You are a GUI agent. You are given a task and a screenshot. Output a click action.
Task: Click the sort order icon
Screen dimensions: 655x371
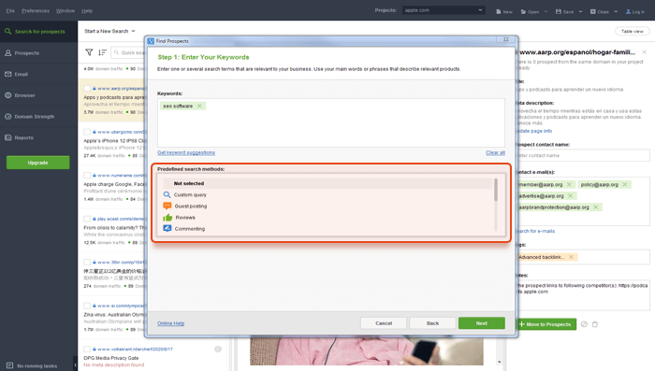coord(102,52)
